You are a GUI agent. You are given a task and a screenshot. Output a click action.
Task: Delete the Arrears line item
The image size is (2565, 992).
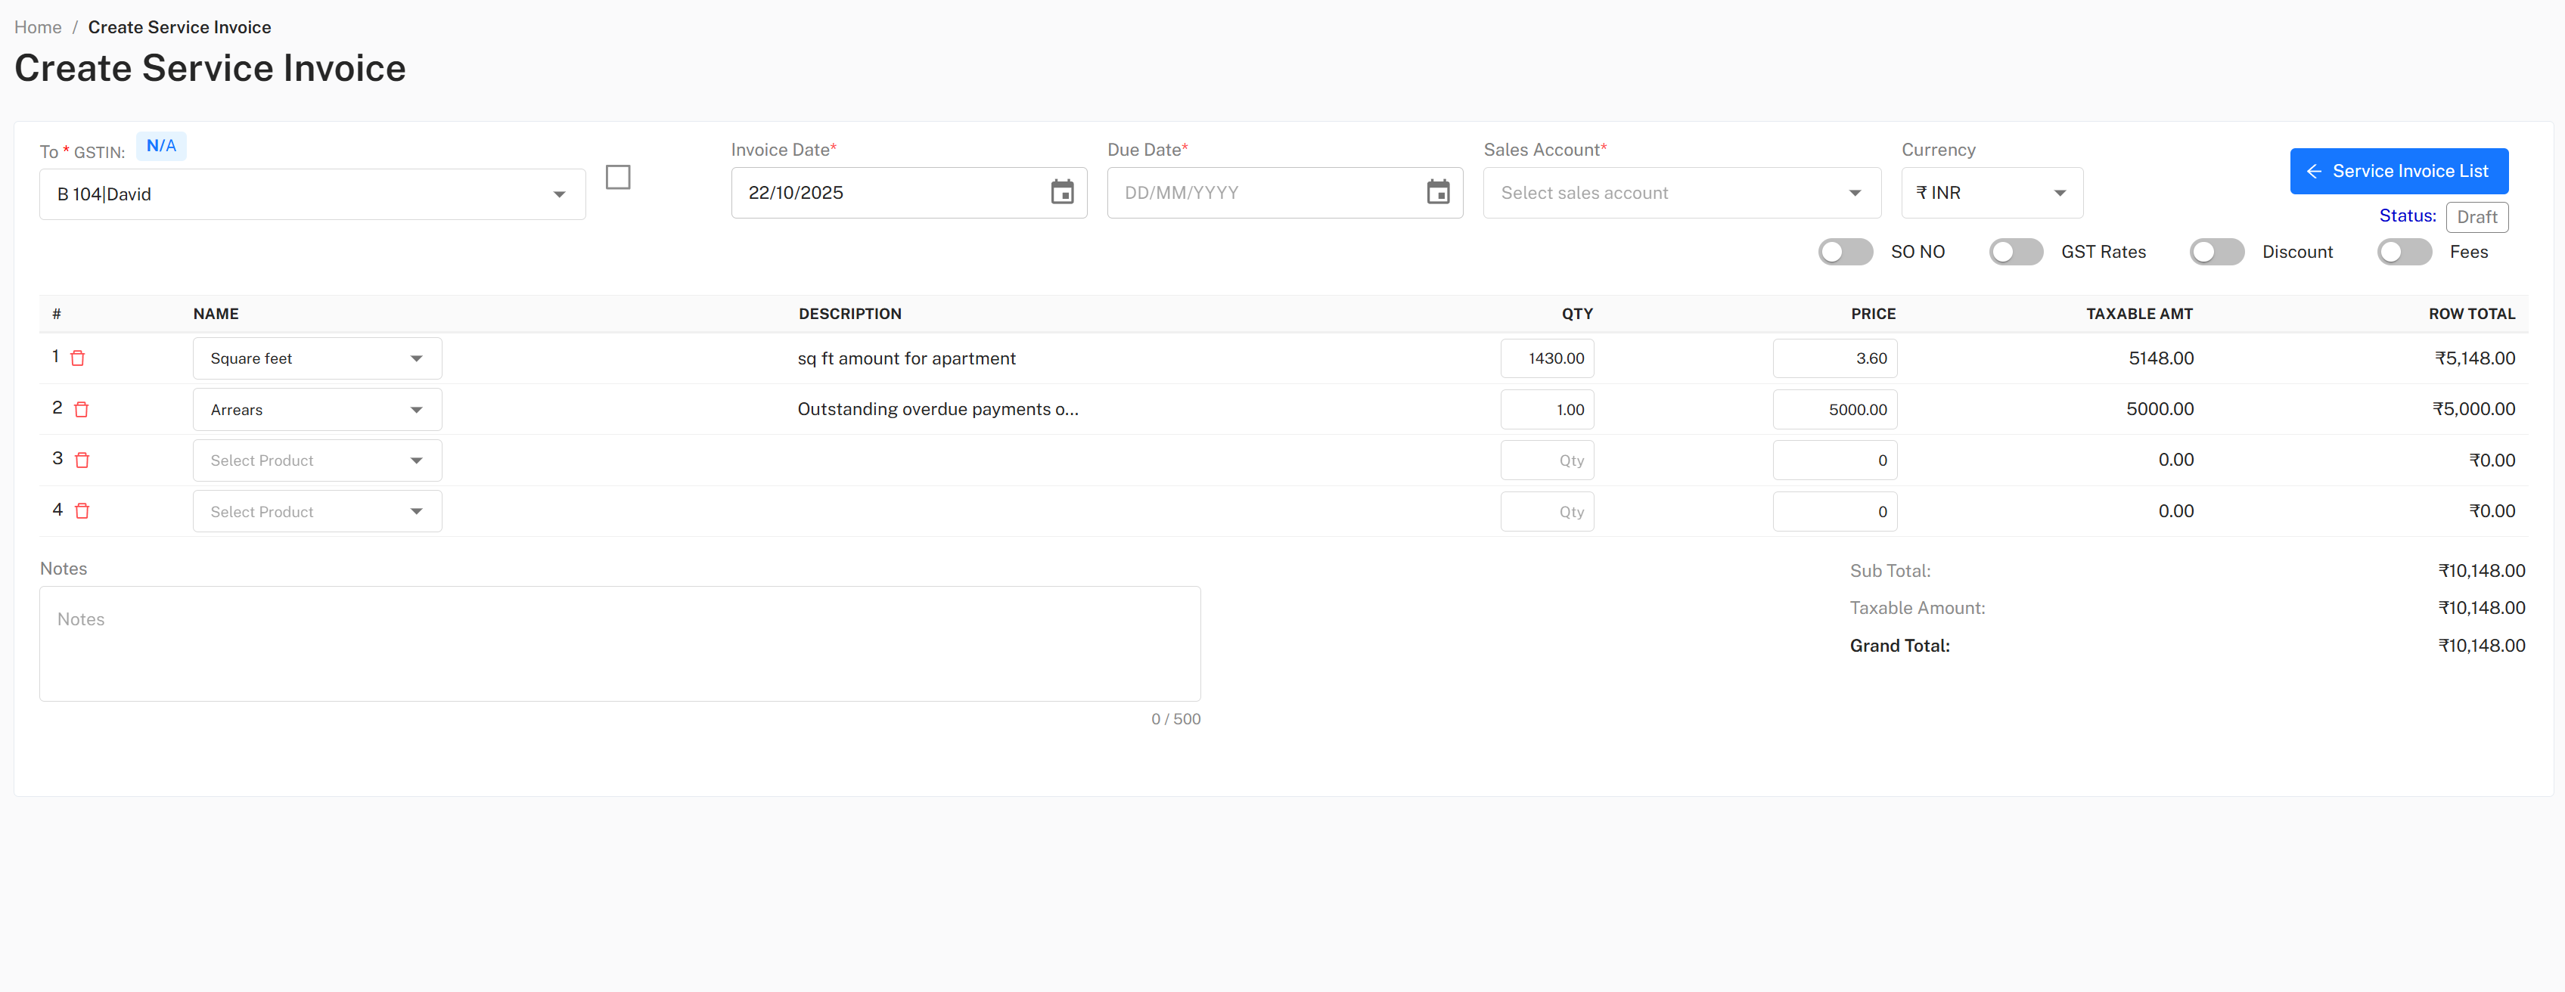[x=82, y=409]
